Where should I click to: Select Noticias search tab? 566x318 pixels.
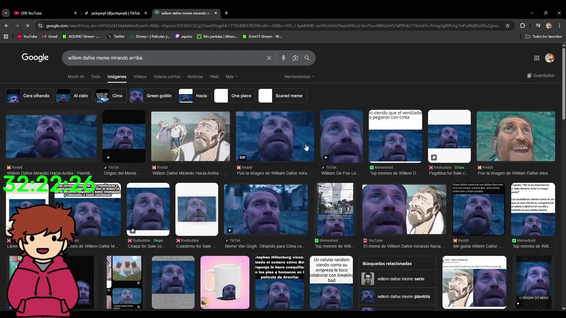[x=195, y=77]
